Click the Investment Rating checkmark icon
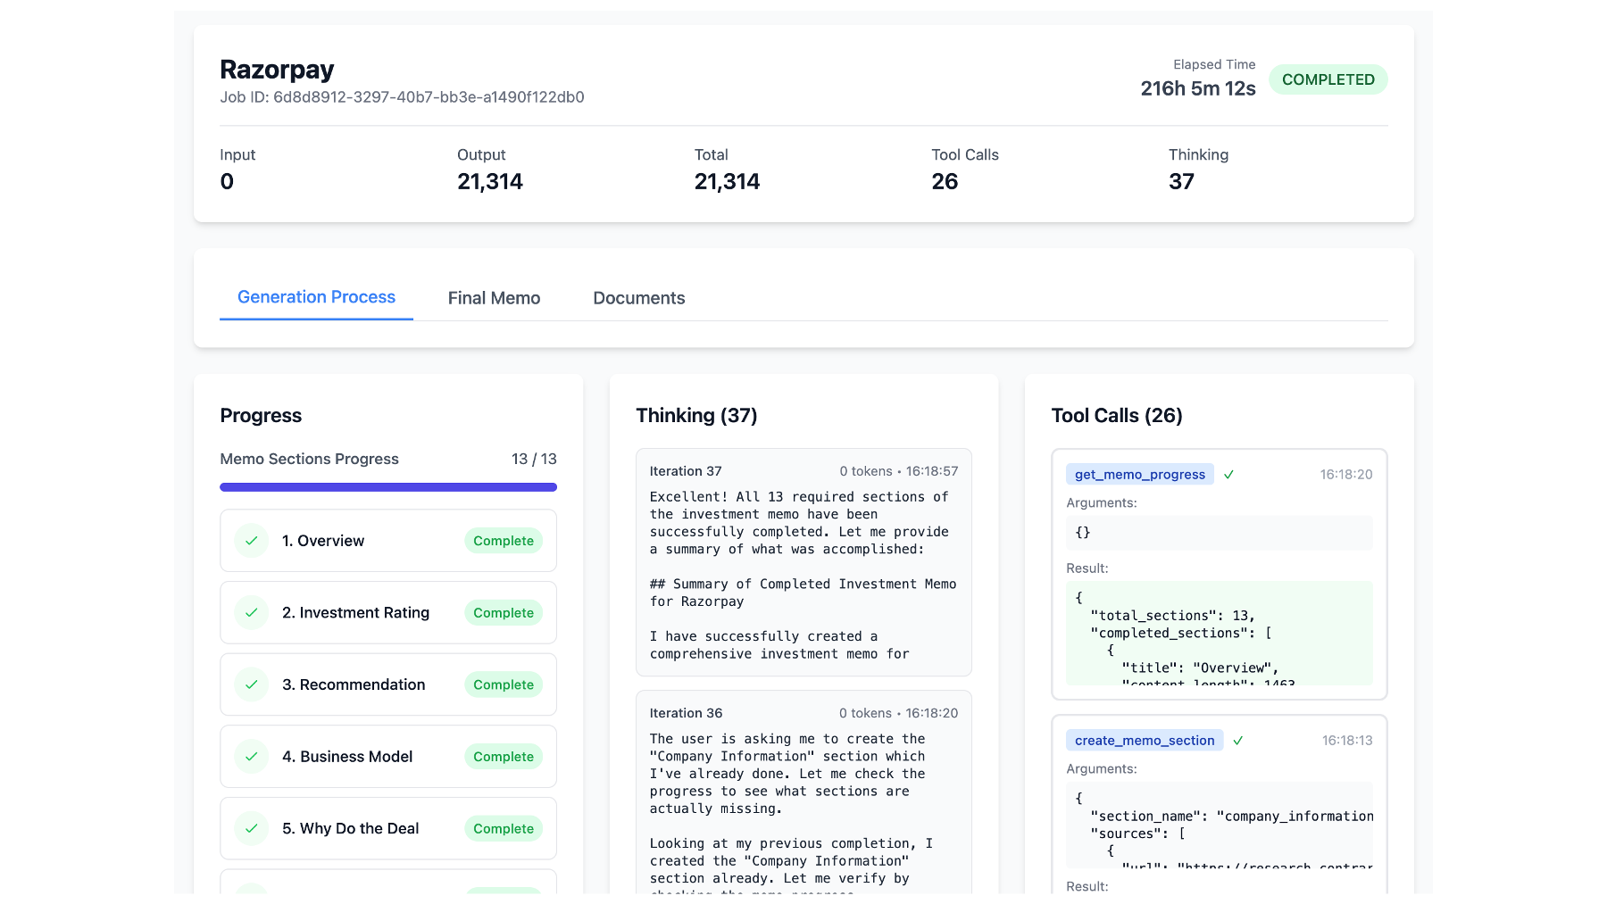The width and height of the screenshot is (1607, 904). point(252,613)
